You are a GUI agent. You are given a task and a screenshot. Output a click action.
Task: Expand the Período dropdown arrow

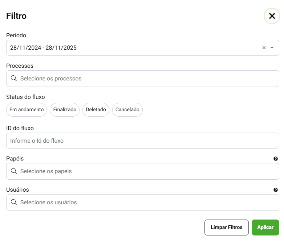pos(272,48)
